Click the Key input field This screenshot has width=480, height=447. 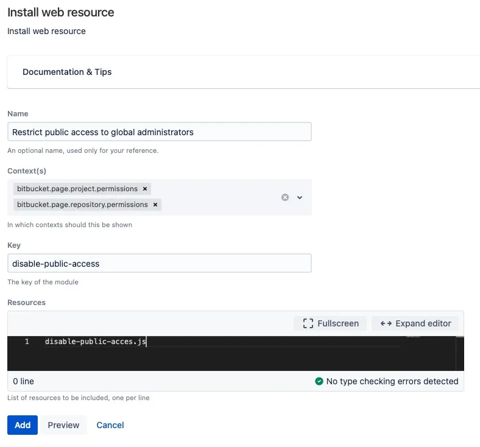point(160,264)
